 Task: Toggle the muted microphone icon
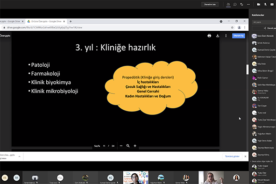point(265,4)
